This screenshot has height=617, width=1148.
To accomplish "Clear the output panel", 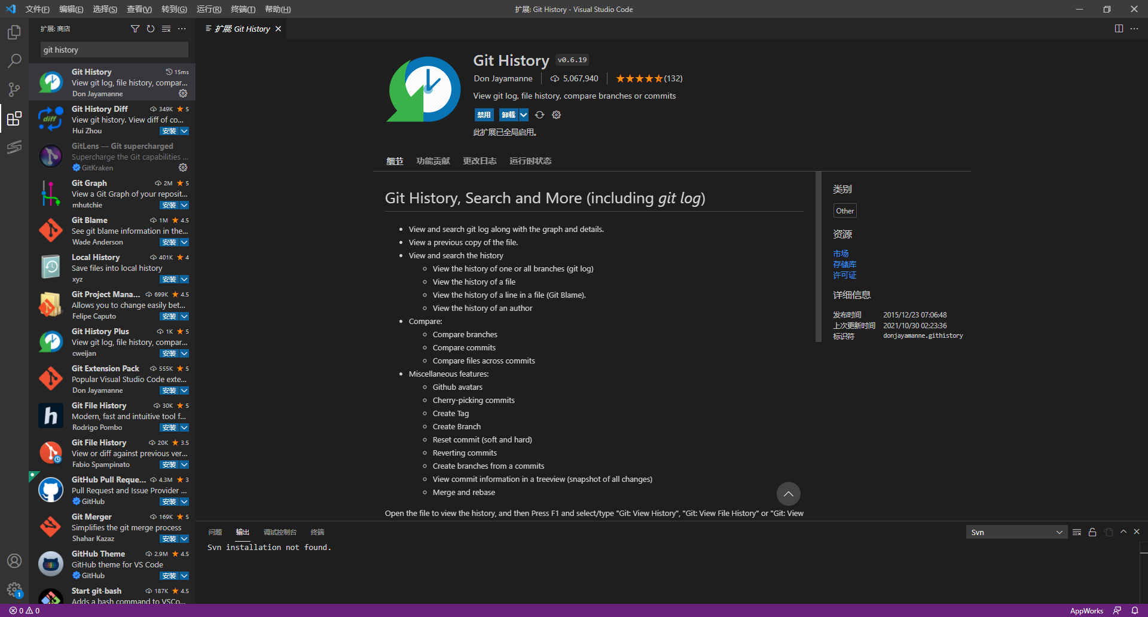I will [1077, 532].
